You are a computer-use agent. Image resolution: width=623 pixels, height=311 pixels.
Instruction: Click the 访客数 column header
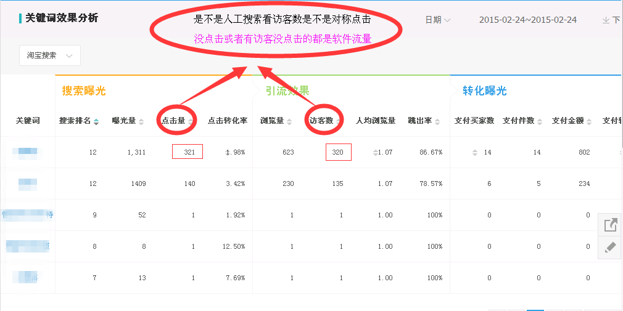point(321,121)
